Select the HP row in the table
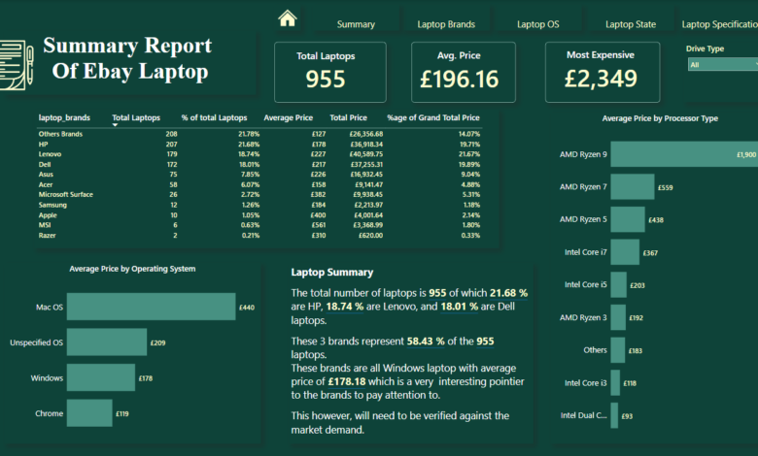This screenshot has width=758, height=456. [259, 144]
